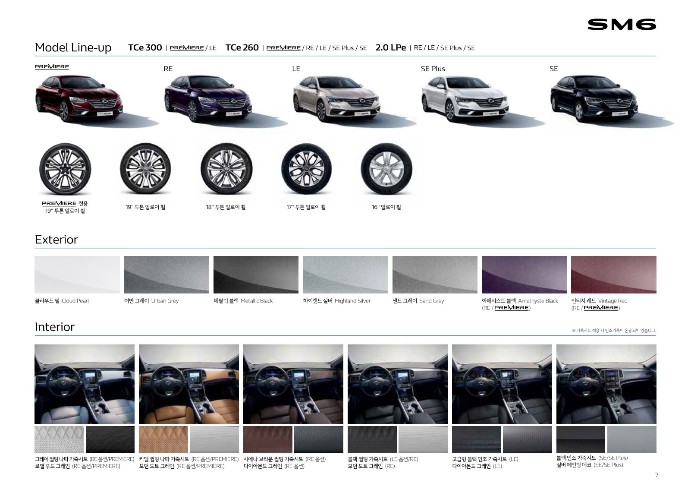This screenshot has width=691, height=489.
Task: Select the Sienna Brown quilted leather sample
Action: (x=268, y=439)
